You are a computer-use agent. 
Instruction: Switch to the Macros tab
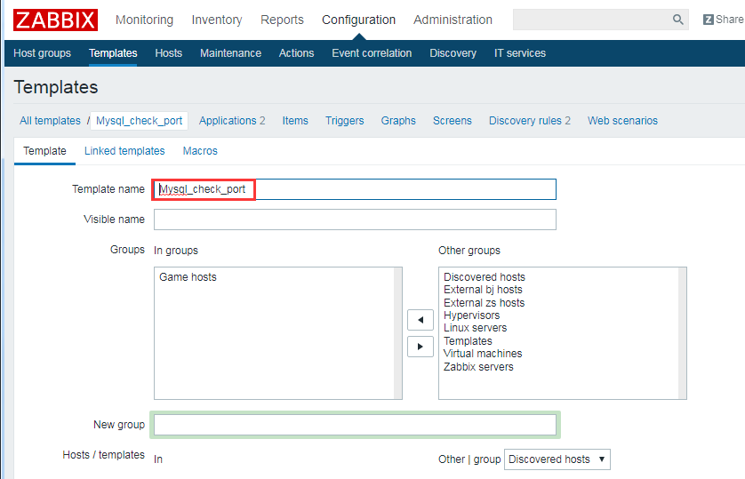(200, 151)
